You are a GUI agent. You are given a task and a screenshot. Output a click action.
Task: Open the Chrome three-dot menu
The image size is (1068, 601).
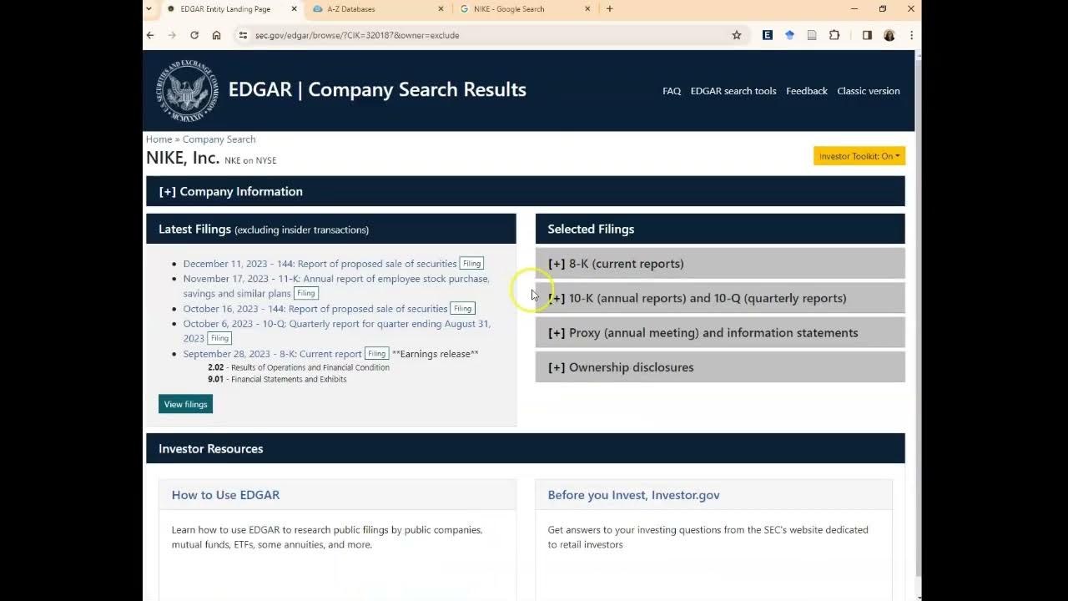pyautogui.click(x=911, y=35)
